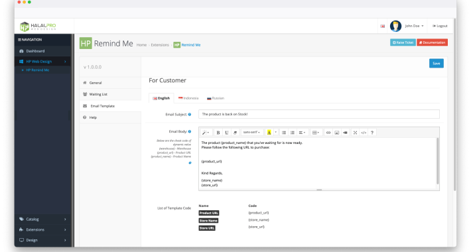Click the Save button
Screen dimensions: 471x252
[436, 64]
